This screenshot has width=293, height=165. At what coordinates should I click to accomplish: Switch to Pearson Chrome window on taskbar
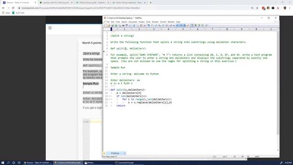38,163
